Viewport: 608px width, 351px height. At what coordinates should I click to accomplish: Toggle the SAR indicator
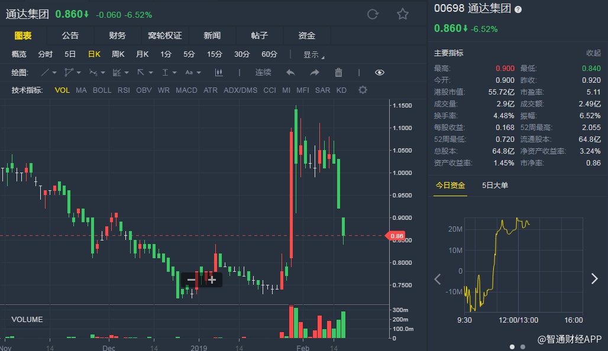pyautogui.click(x=322, y=90)
